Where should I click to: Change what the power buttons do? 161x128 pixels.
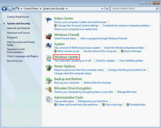point(127,70)
